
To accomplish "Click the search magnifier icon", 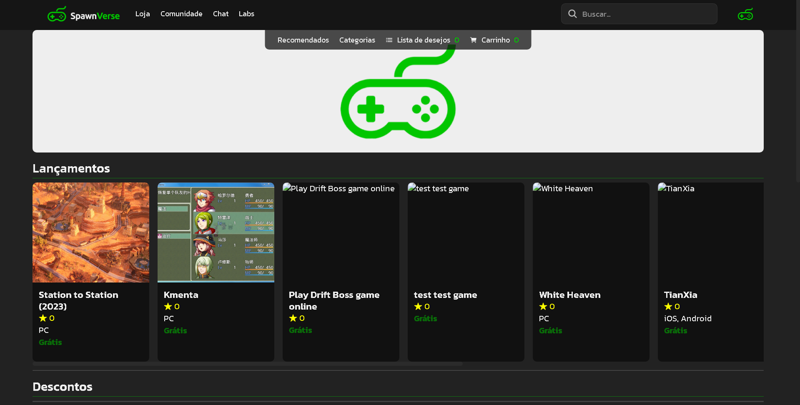I will click(572, 14).
